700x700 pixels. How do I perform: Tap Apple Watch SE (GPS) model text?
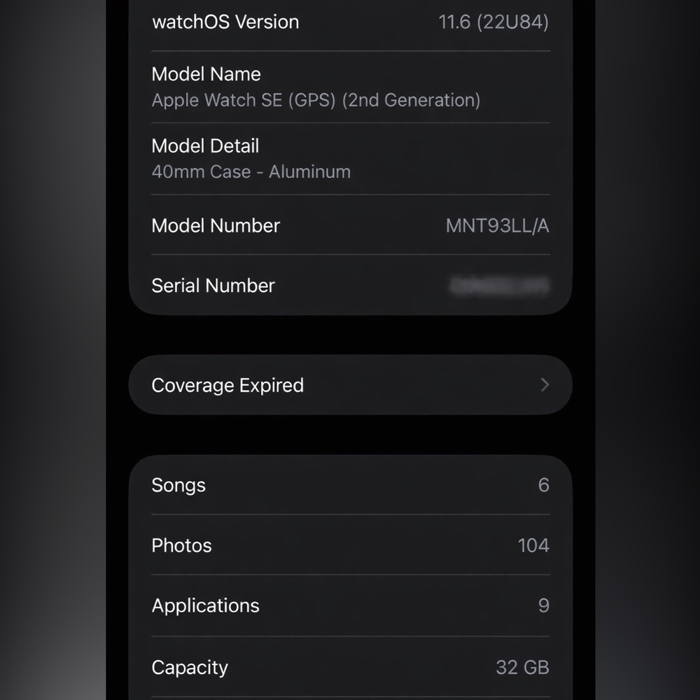(316, 100)
